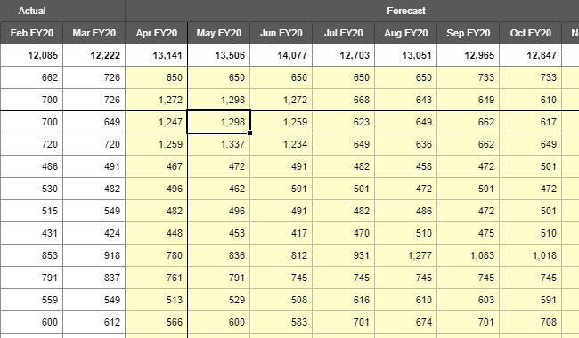Select cell 674 in Aug FY20

[406, 322]
